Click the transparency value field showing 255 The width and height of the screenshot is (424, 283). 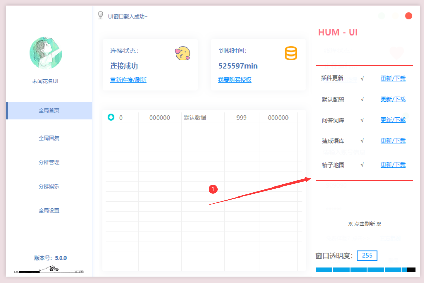pyautogui.click(x=367, y=255)
